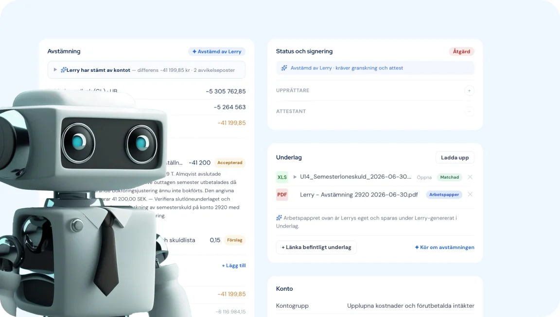Select the orange total -41 199,85 below 'Lägg till'
The height and width of the screenshot is (317, 560).
coord(231,294)
